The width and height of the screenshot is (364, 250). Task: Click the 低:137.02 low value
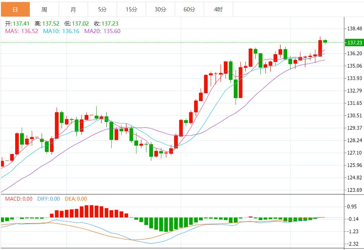77,23
